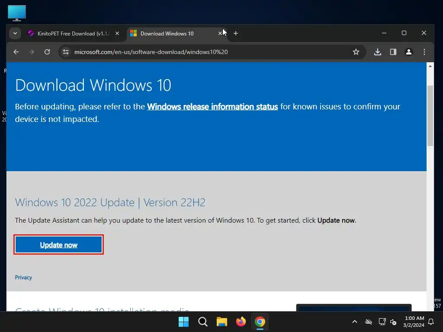Click the OneDrive cloud tray icon
This screenshot has width=443, height=332.
coord(369,322)
